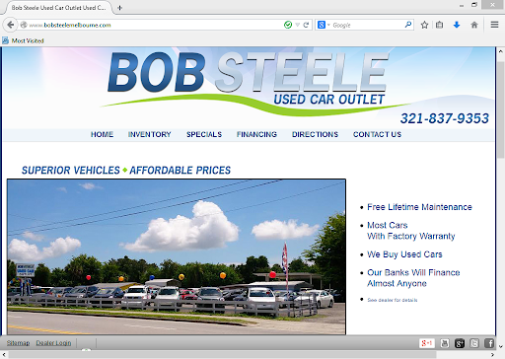Click the vertical scrollbar up arrow

click(x=500, y=51)
